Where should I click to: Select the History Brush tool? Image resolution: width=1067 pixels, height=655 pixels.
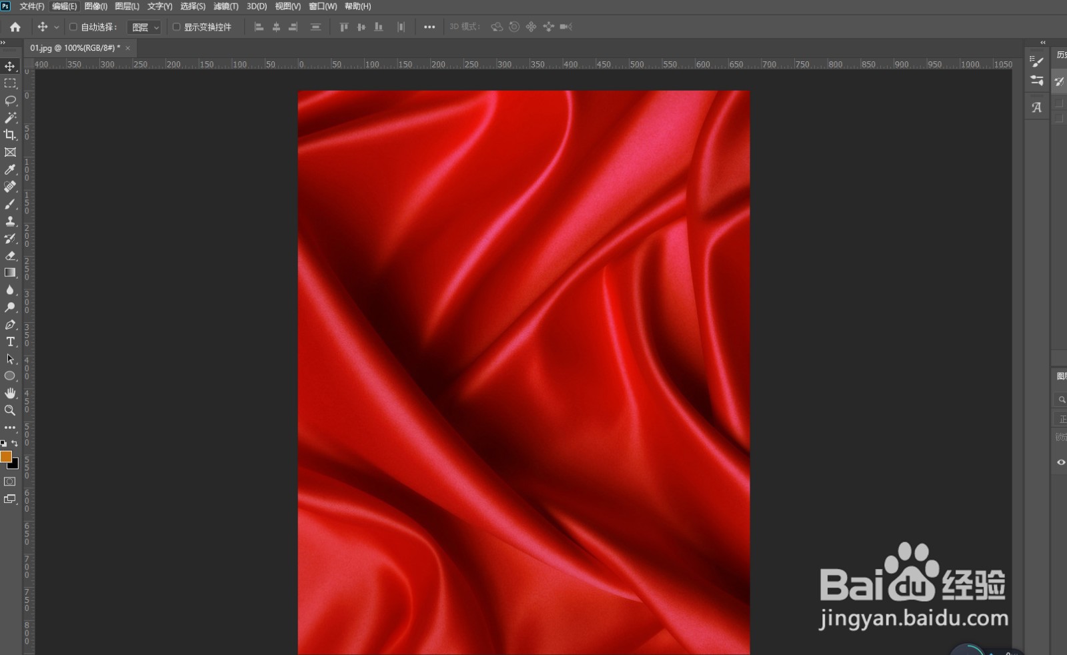10,238
